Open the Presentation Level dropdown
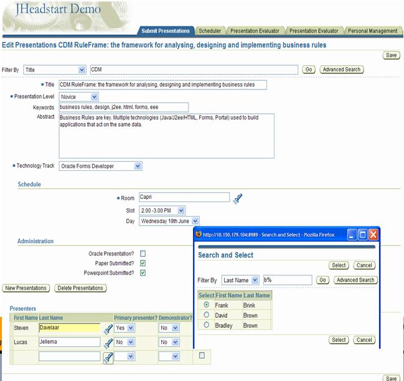This screenshot has width=404, height=381. pos(79,96)
